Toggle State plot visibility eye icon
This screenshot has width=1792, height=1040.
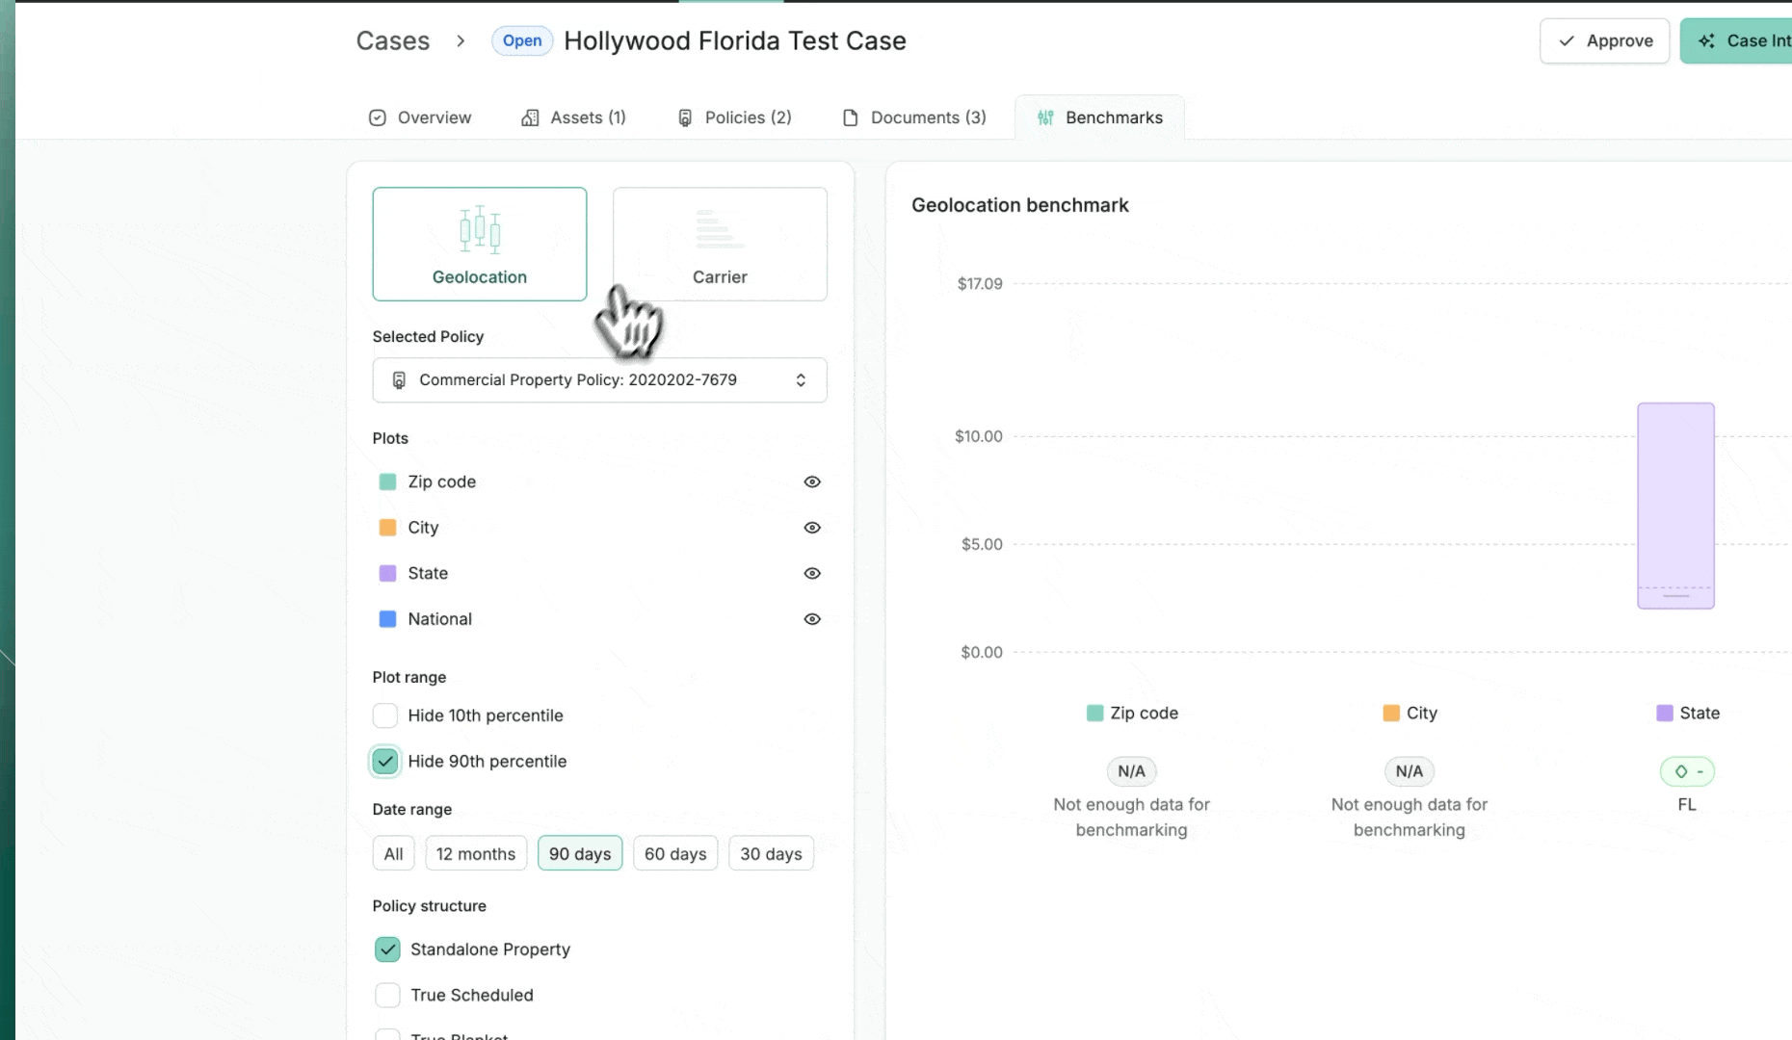click(x=812, y=573)
